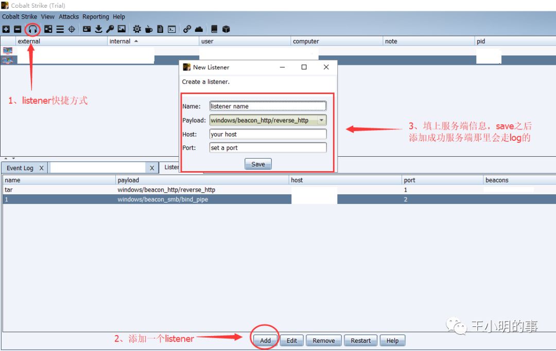Click the Host input field
Viewport: 556px width, 351px height.
tap(268, 134)
